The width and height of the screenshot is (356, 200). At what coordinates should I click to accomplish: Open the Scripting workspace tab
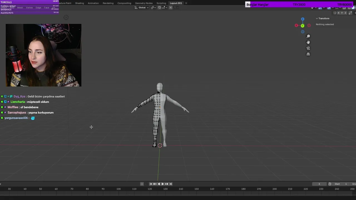(x=161, y=3)
